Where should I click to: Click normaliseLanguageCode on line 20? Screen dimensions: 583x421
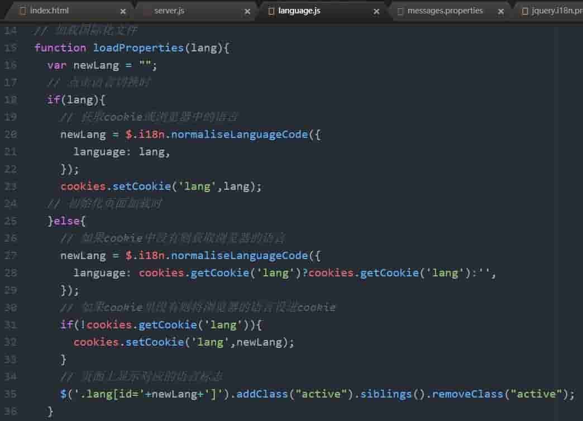coord(240,135)
